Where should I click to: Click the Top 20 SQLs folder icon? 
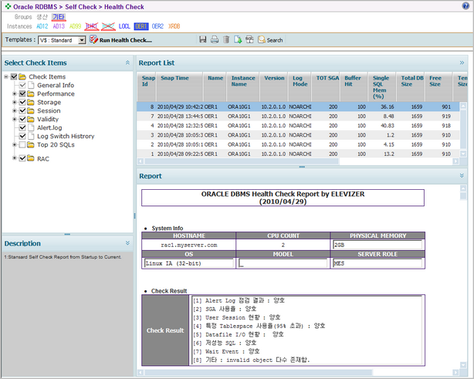click(x=31, y=145)
